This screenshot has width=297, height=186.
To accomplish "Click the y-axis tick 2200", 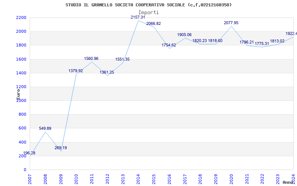I will pyautogui.click(x=22, y=17).
